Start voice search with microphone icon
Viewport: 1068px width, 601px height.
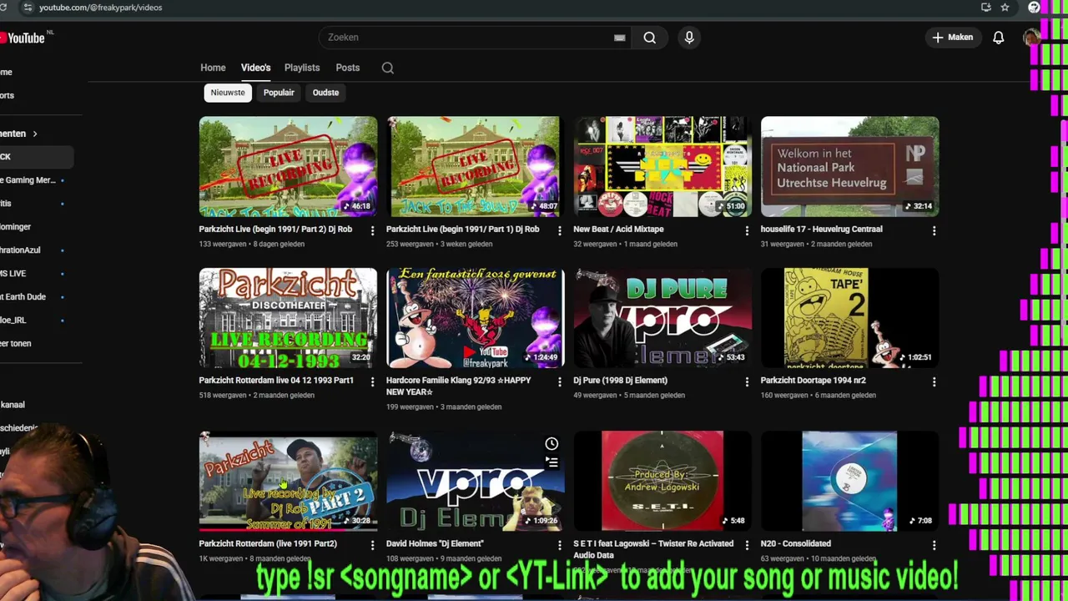(689, 38)
